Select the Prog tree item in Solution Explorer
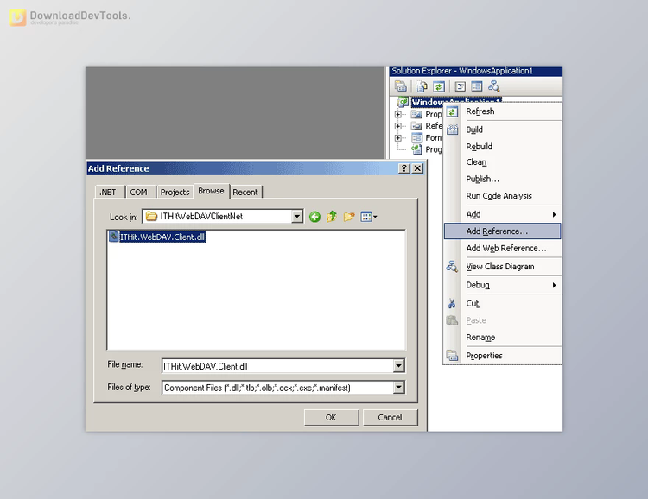648x499 pixels. click(434, 149)
